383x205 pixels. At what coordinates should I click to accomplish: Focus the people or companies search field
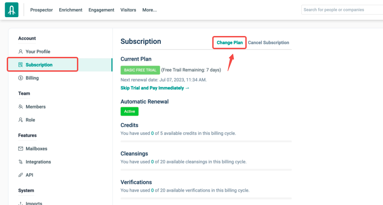[341, 10]
